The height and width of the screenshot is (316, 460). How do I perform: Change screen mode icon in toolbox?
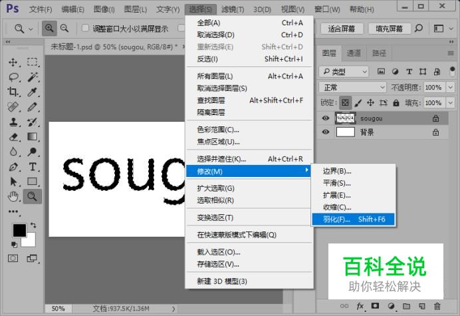coord(32,258)
